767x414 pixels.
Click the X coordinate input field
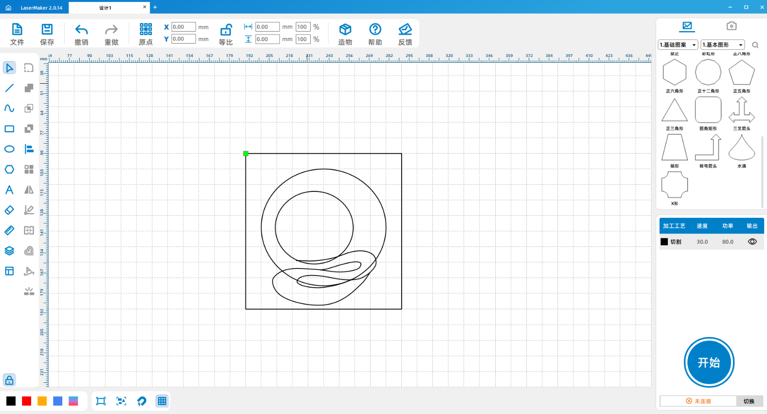(184, 27)
